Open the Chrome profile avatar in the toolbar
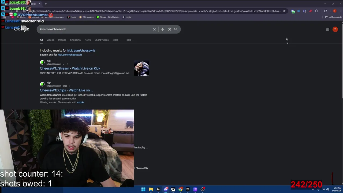This screenshot has height=193, width=343. point(334,11)
